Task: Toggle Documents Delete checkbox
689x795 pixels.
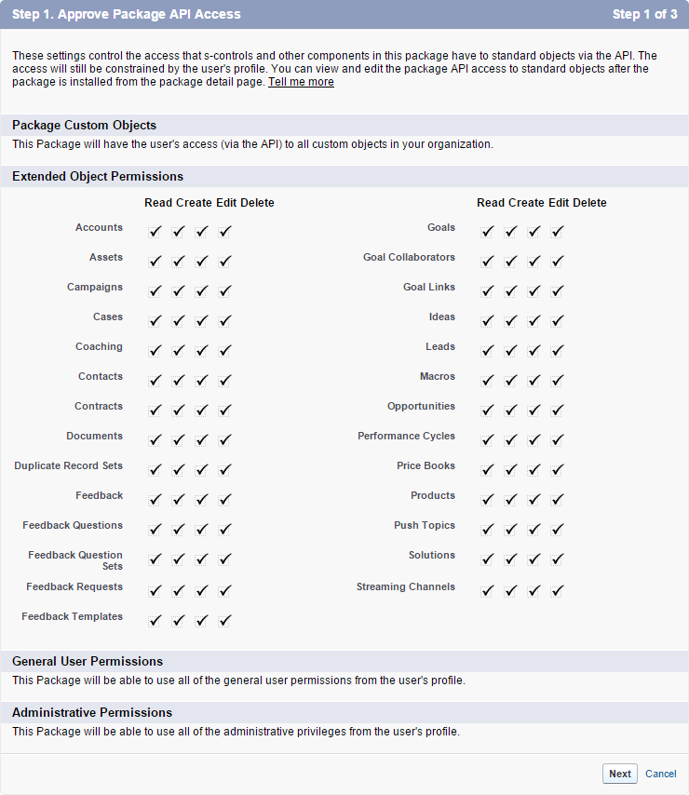Action: (225, 440)
